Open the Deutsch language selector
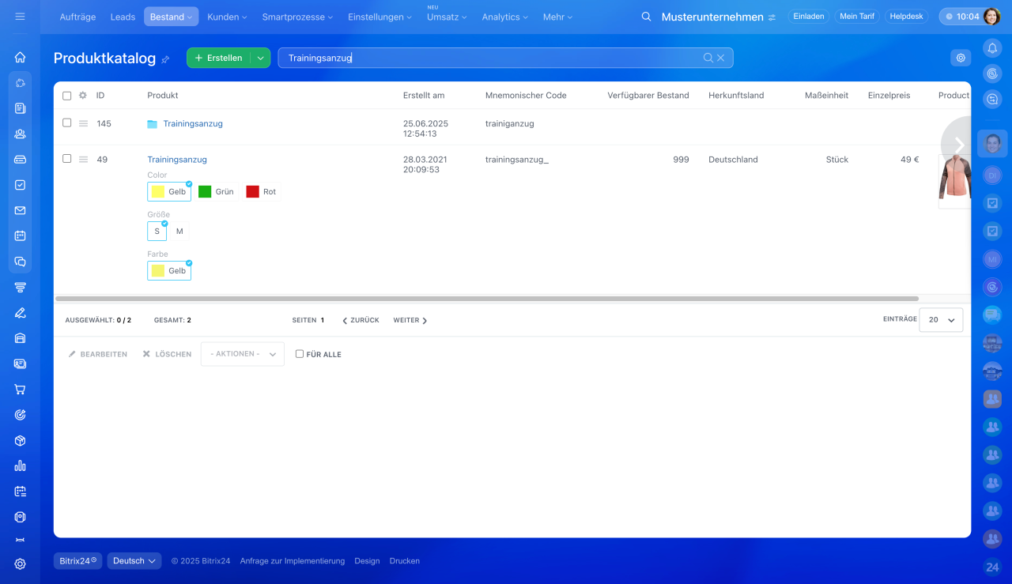Screen dimensions: 1012x584 click(x=134, y=561)
